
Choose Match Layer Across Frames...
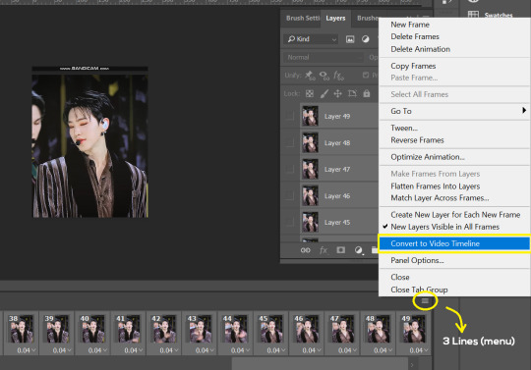440,198
